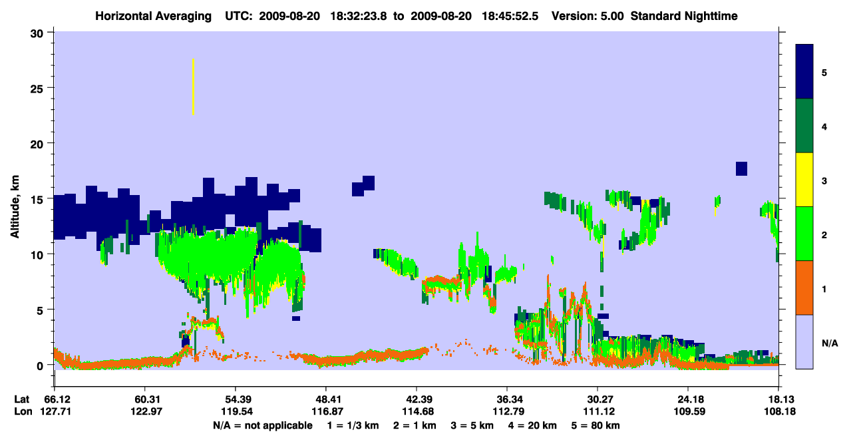The height and width of the screenshot is (444, 865).
Task: Click the 'Lat' row label
Action: (22, 399)
